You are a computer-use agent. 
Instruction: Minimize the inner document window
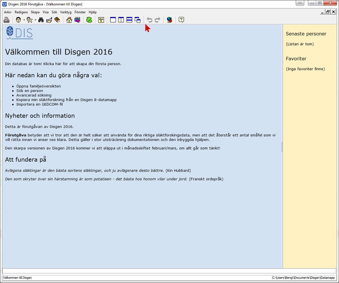[322, 12]
